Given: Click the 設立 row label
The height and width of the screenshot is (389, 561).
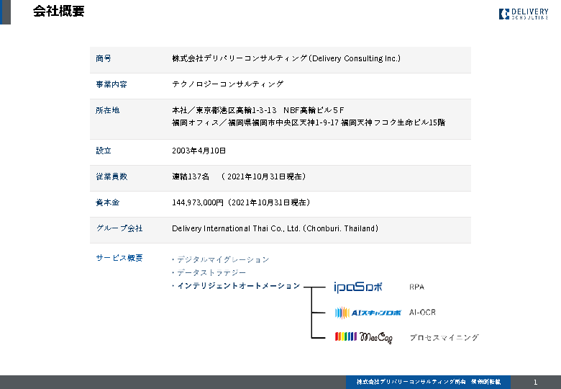Looking at the screenshot, I should (104, 151).
